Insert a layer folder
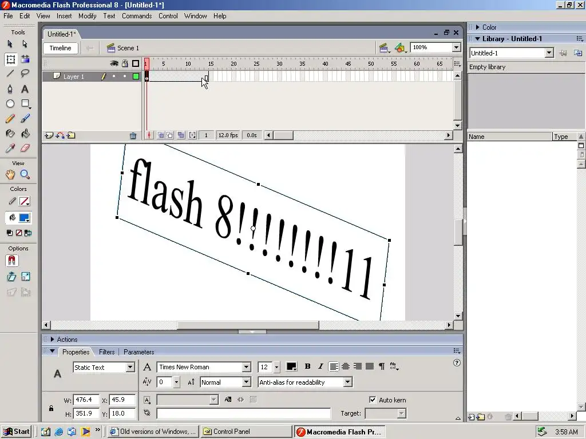Viewport: 586px width, 439px height. point(71,135)
